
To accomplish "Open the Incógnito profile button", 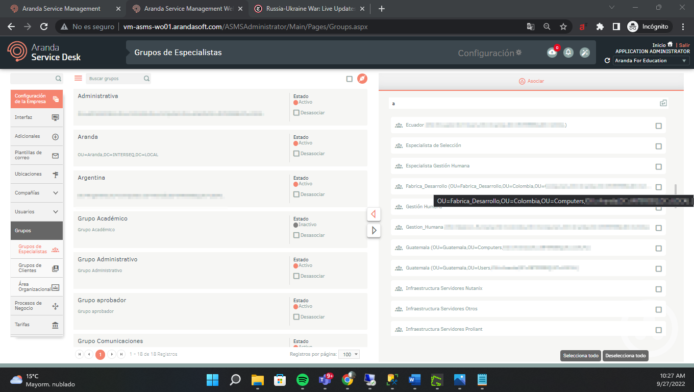I will [648, 27].
